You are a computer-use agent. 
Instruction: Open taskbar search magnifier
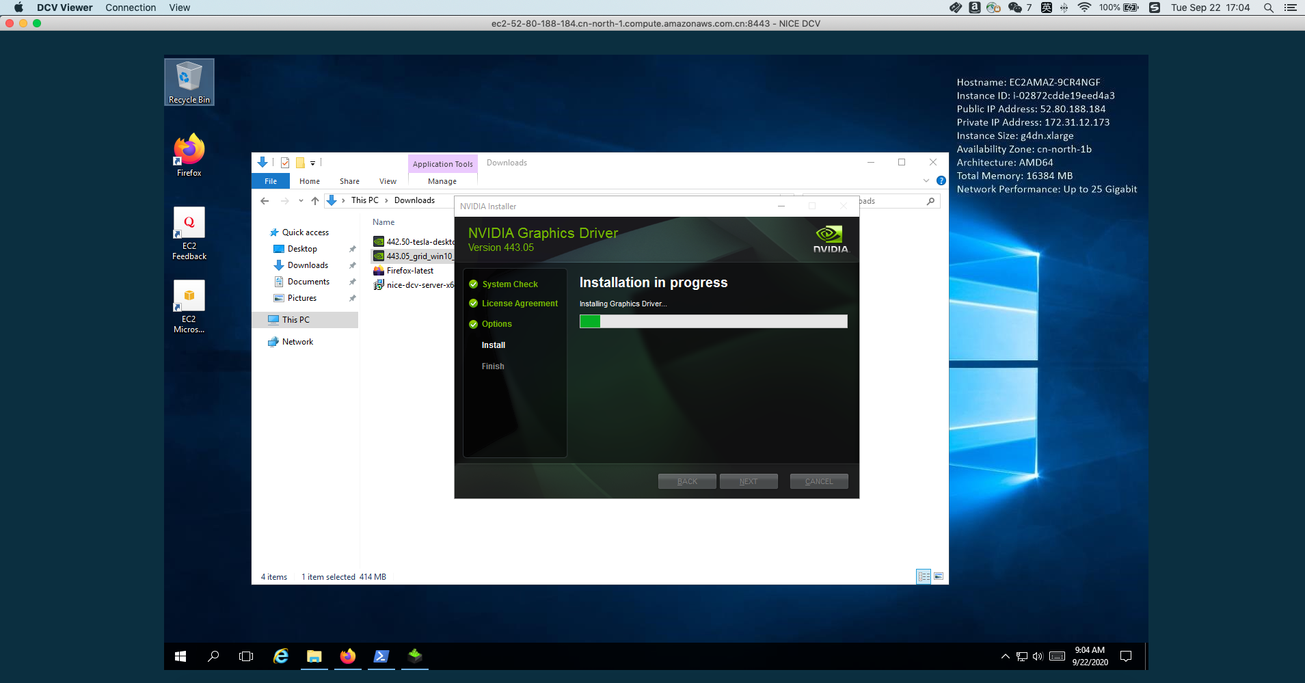pos(213,656)
